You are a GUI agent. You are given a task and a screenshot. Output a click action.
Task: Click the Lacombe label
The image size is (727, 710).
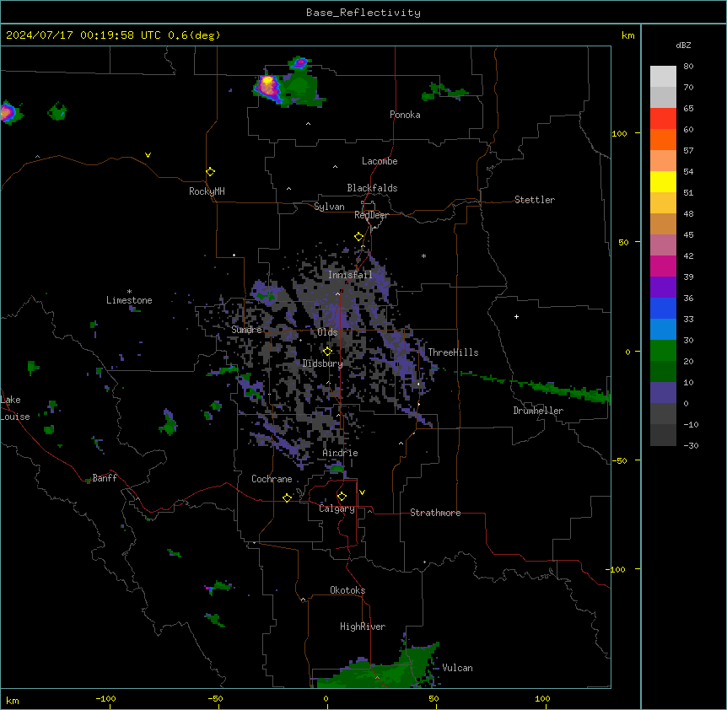(380, 161)
